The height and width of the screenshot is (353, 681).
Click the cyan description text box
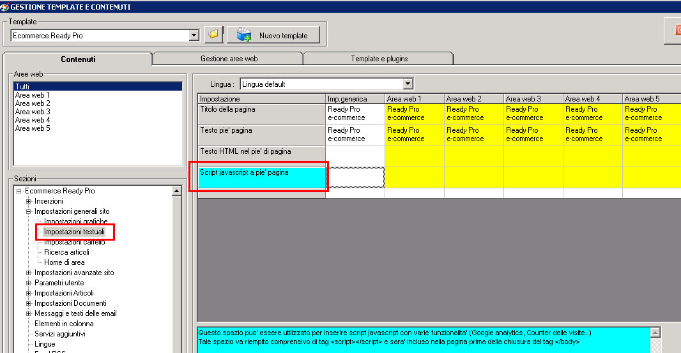click(x=424, y=340)
